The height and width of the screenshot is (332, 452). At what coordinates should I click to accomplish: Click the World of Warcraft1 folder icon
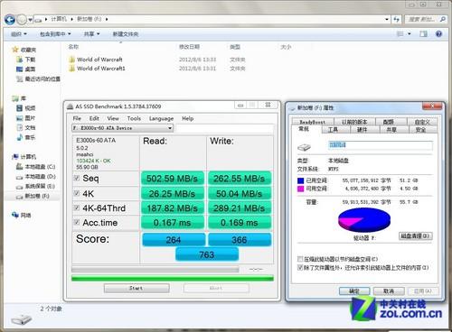tap(71, 69)
